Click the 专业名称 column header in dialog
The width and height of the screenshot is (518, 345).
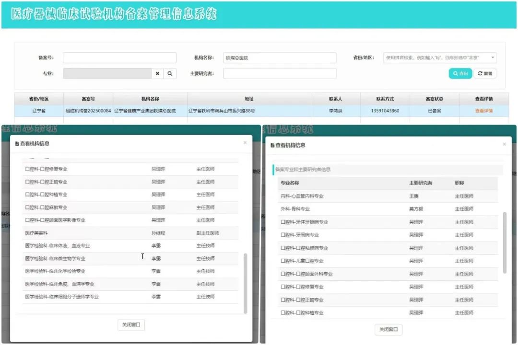[290, 183]
